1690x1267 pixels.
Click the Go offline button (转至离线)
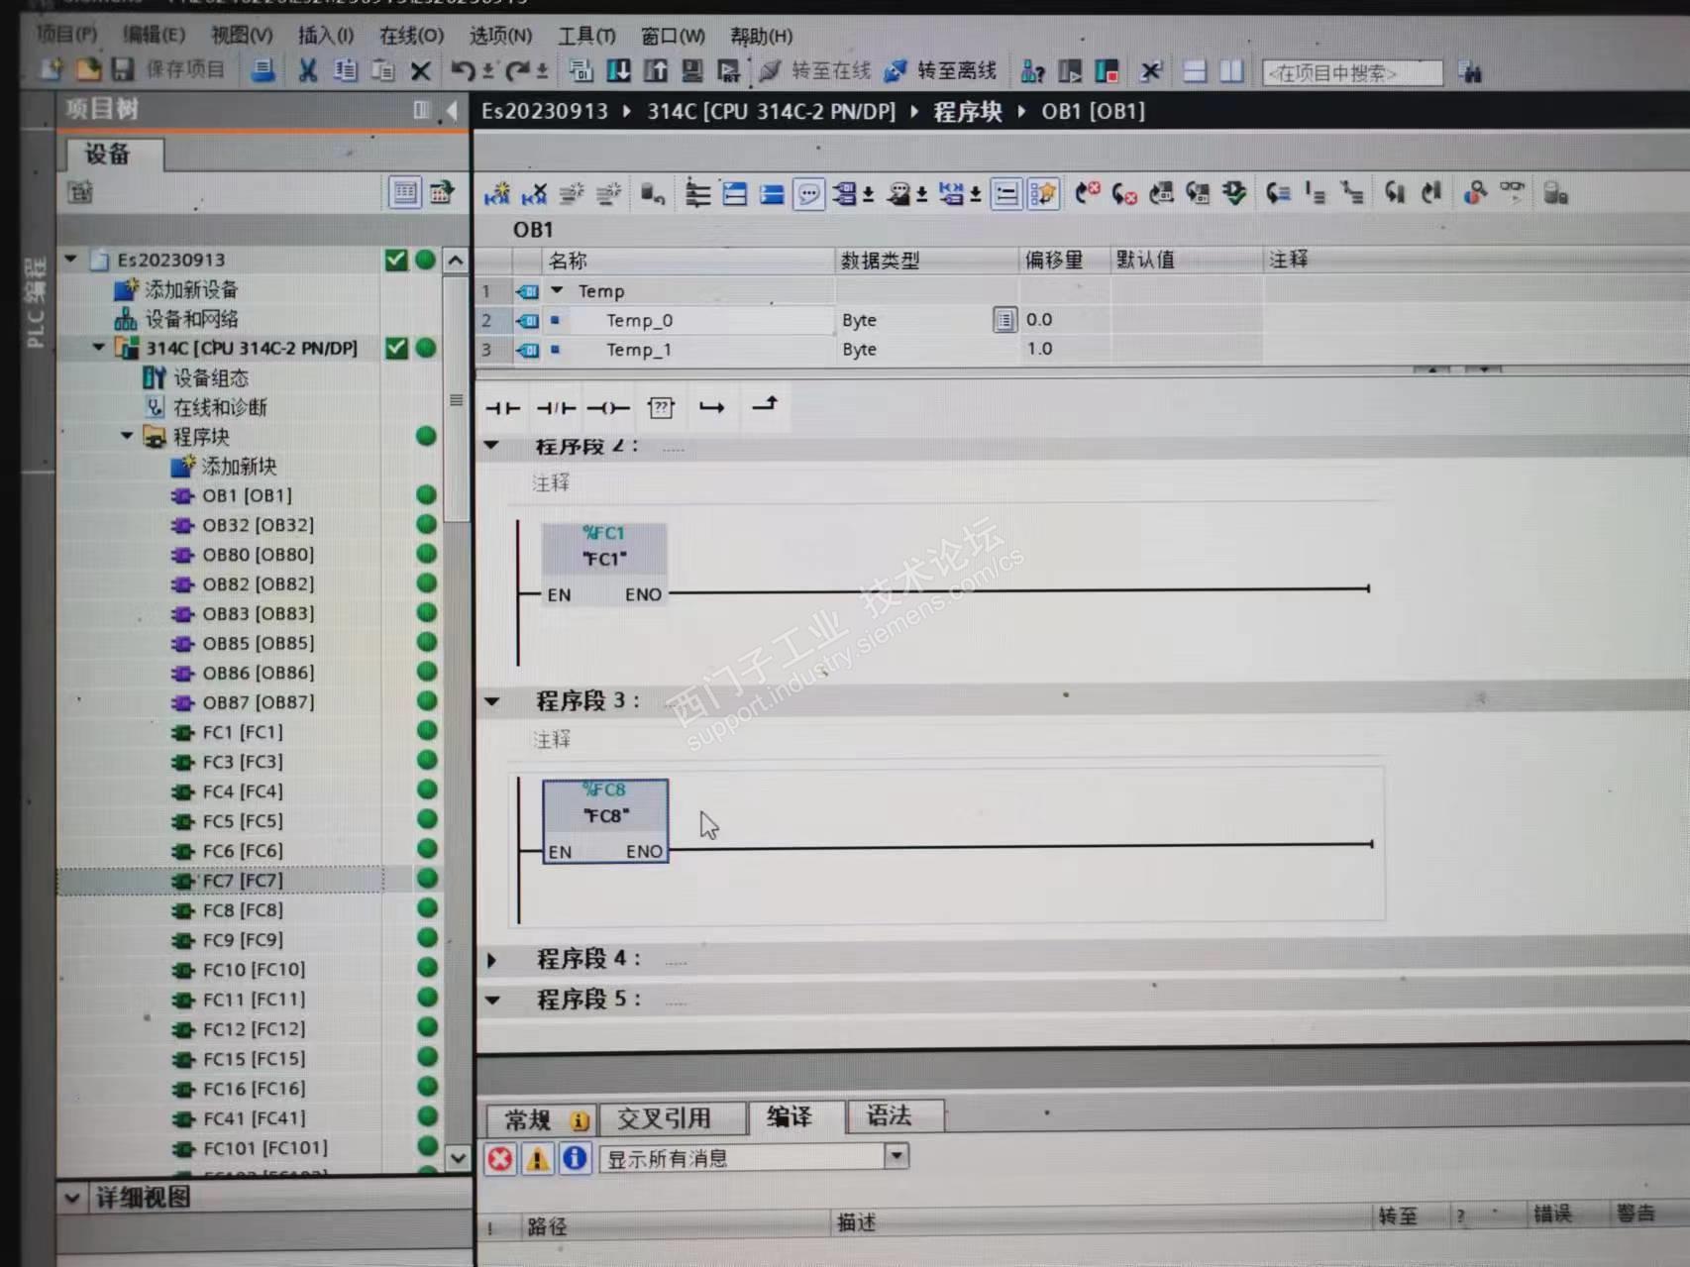click(x=940, y=70)
